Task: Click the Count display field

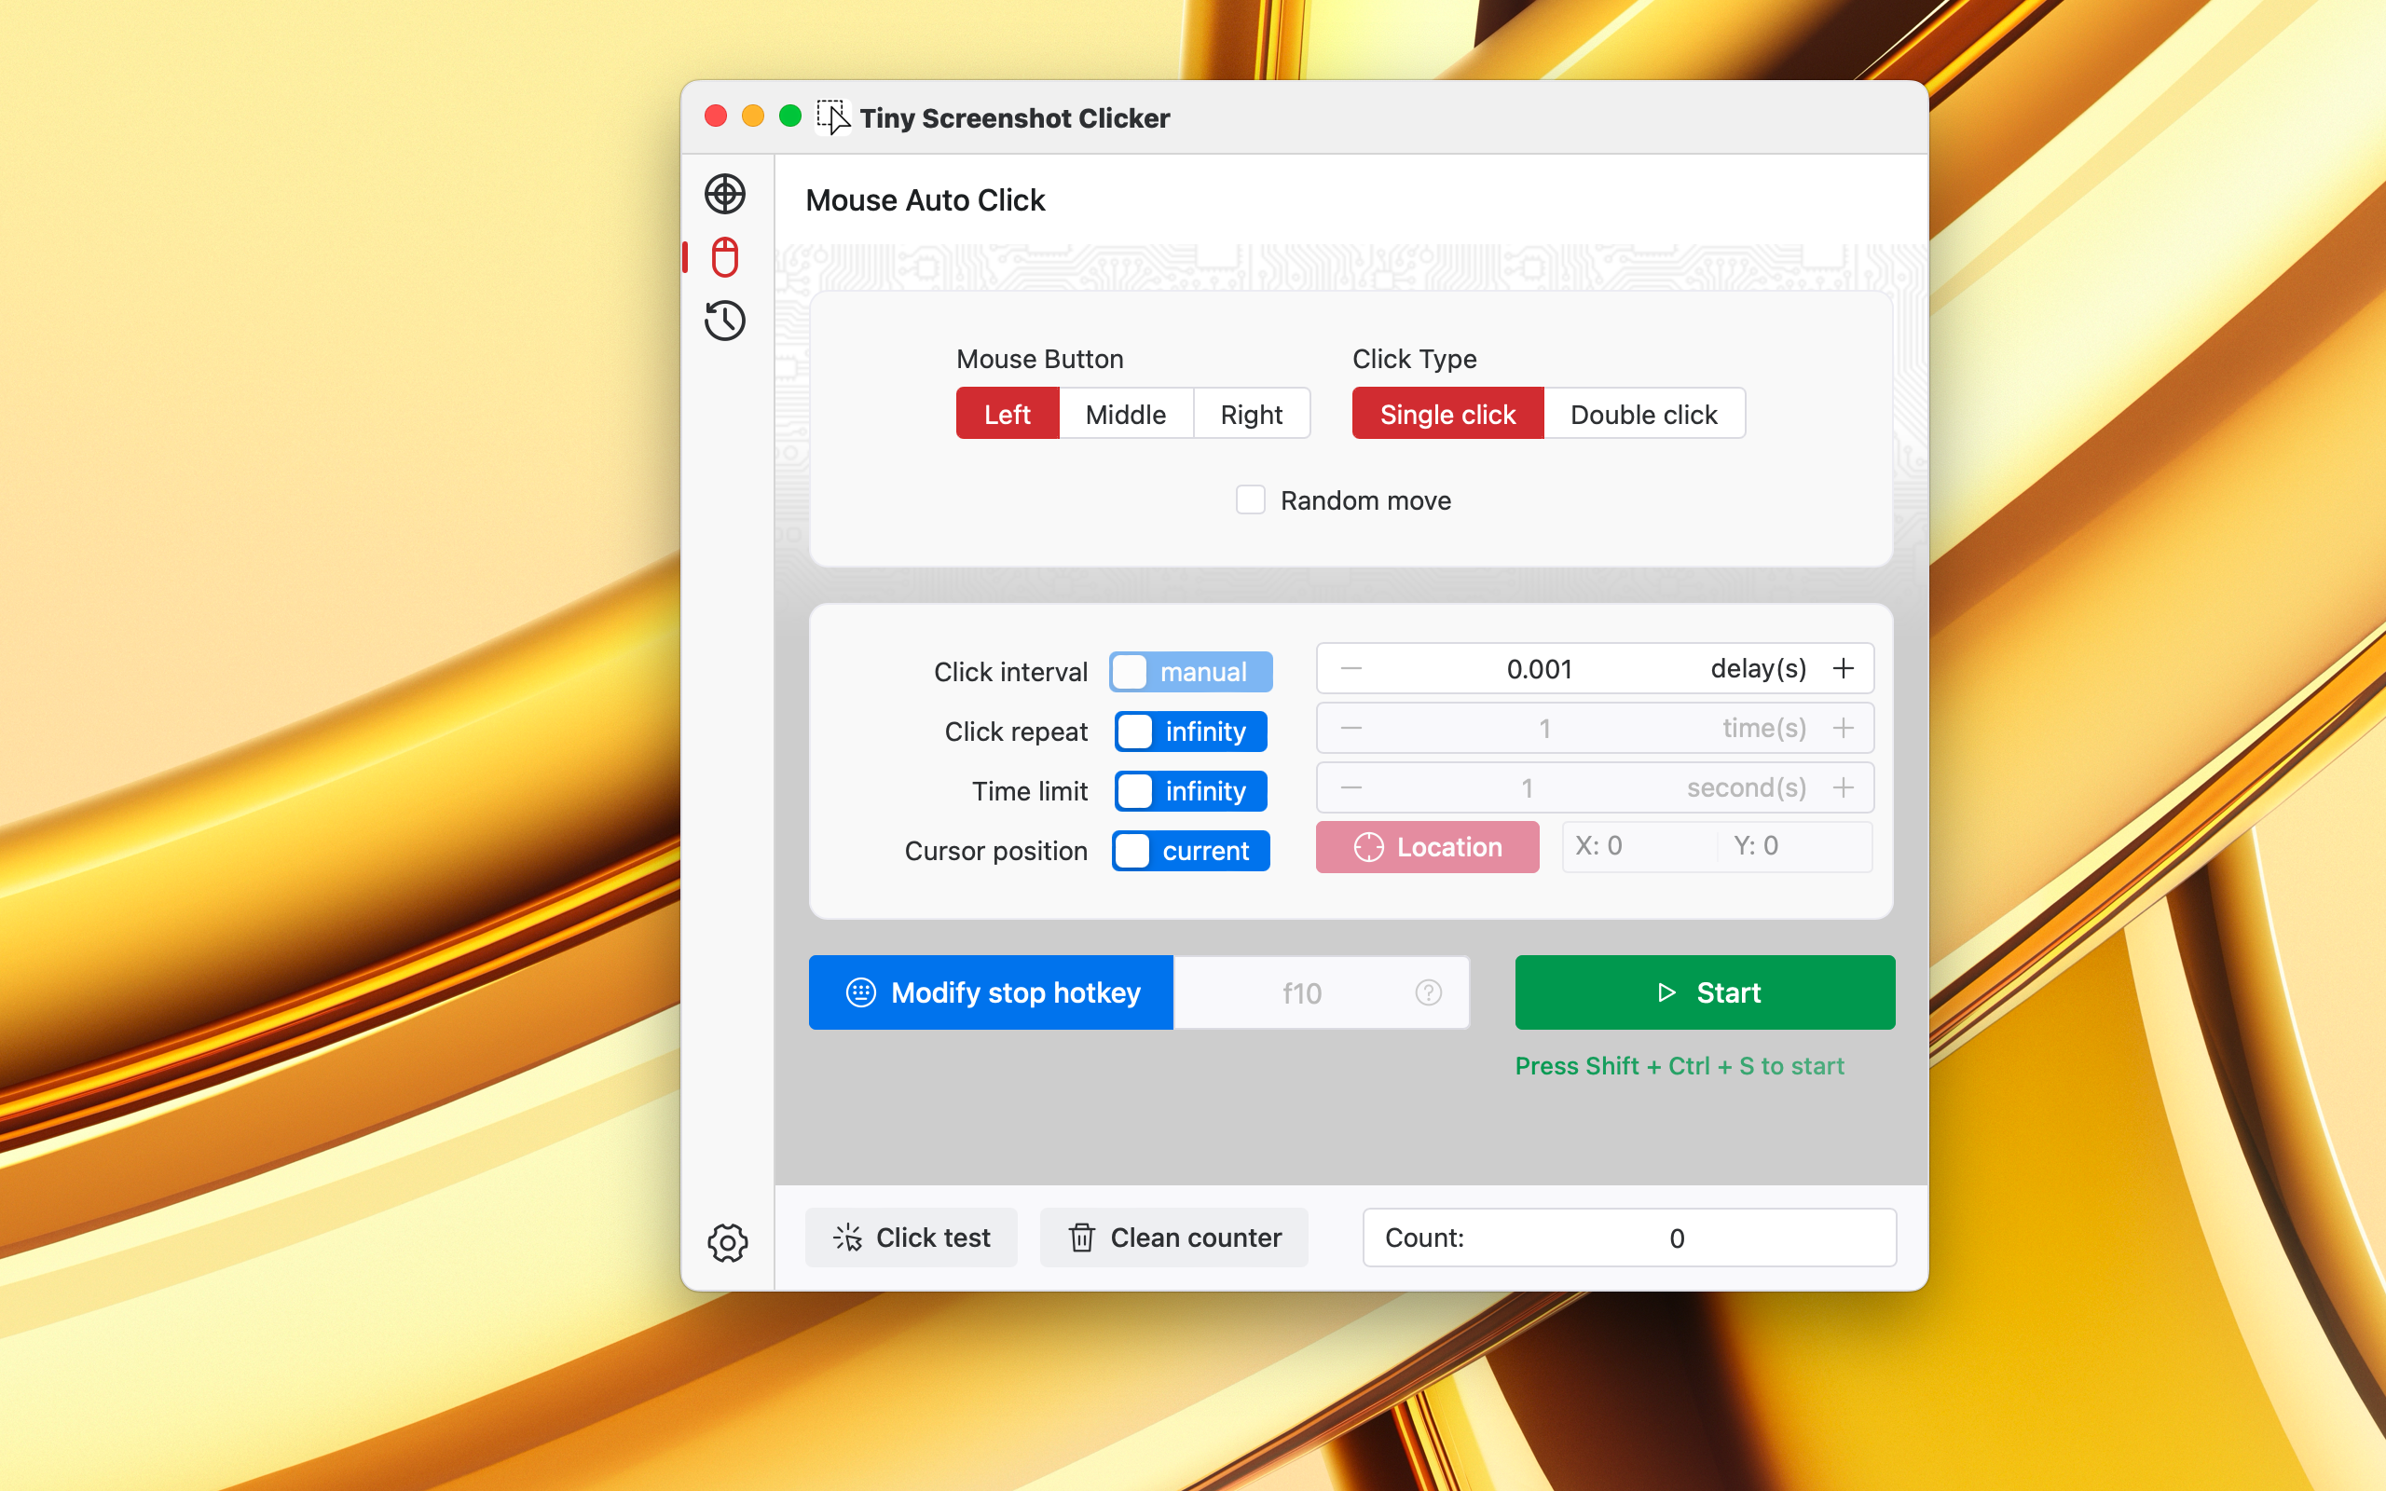Action: (x=1629, y=1238)
